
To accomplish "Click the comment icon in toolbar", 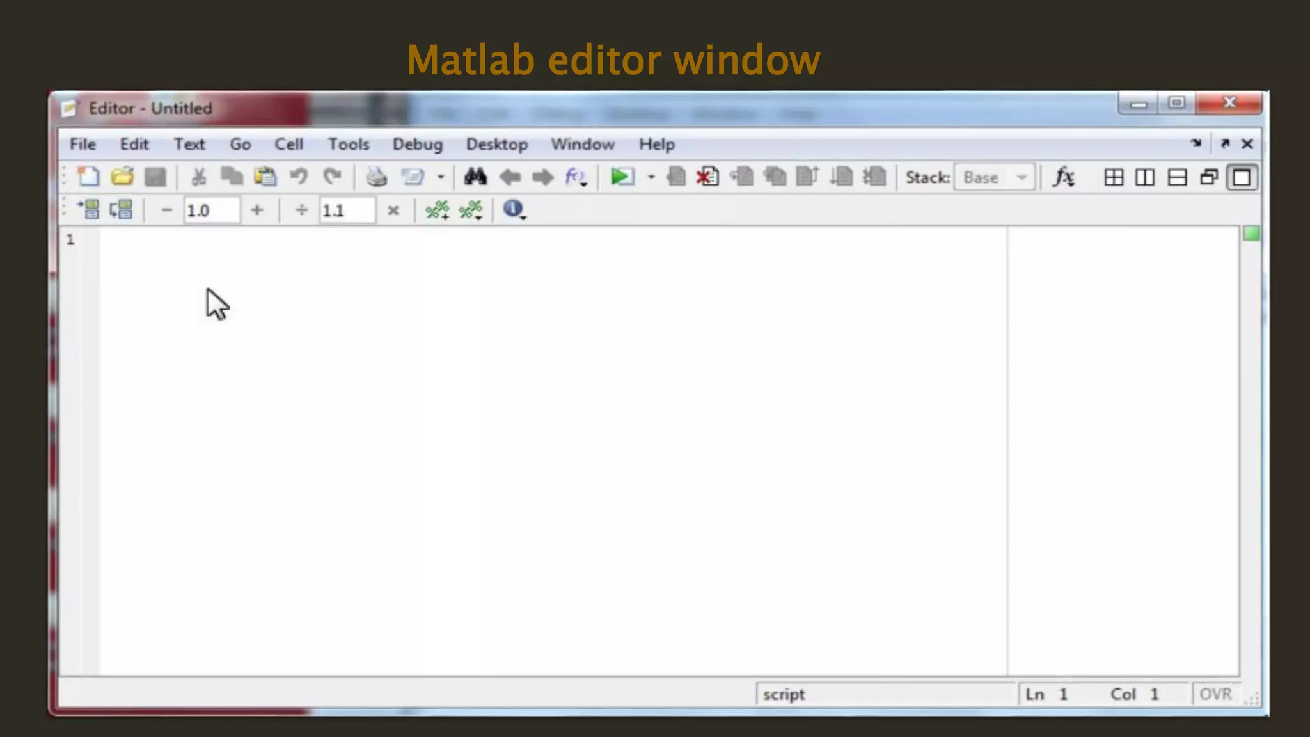I will [413, 177].
